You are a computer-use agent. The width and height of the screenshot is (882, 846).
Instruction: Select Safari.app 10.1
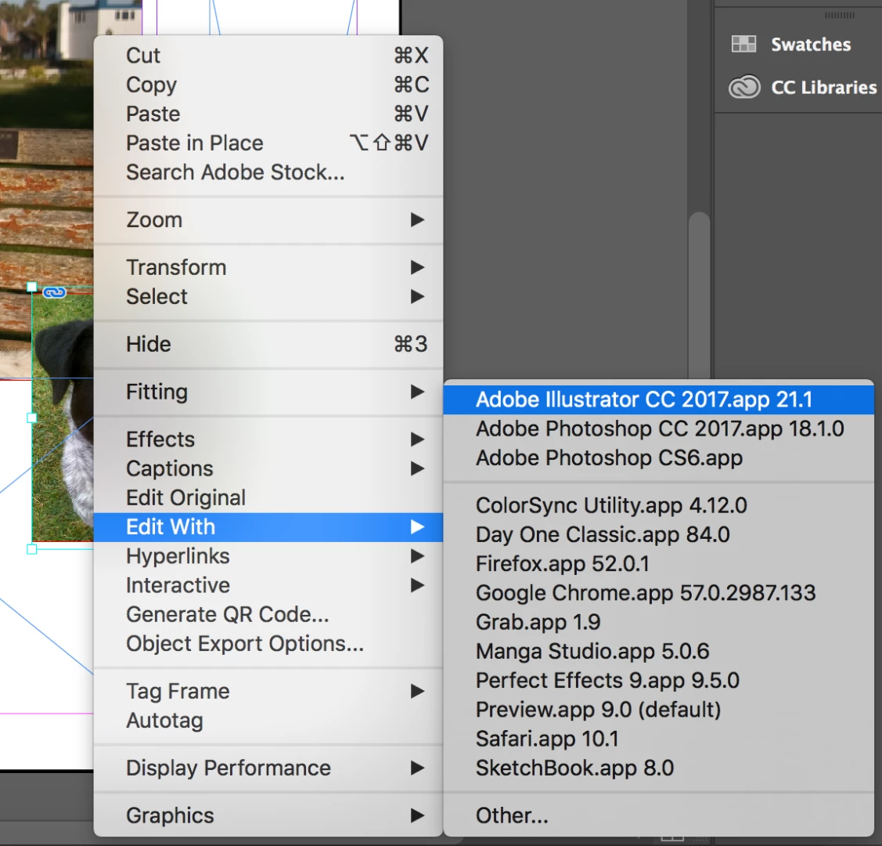pyautogui.click(x=659, y=739)
